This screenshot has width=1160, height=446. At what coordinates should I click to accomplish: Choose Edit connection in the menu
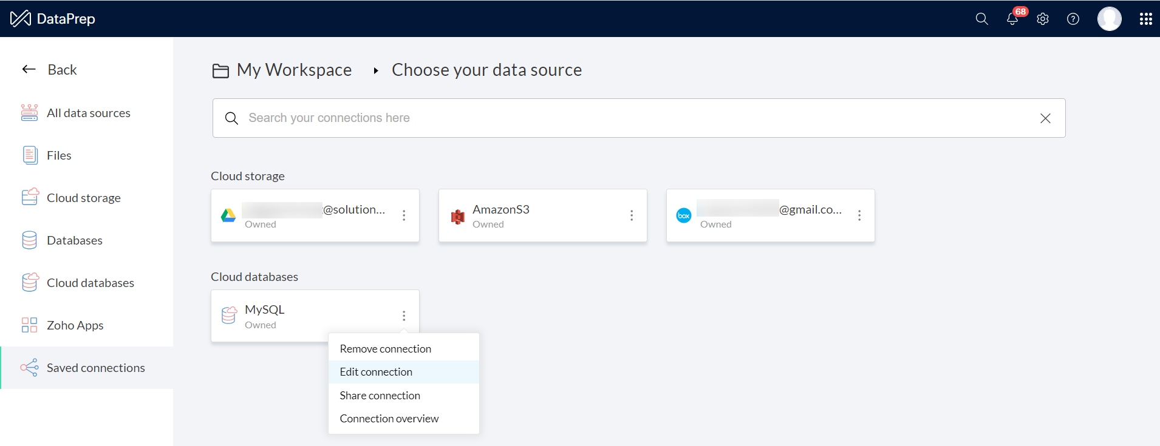pyautogui.click(x=376, y=372)
